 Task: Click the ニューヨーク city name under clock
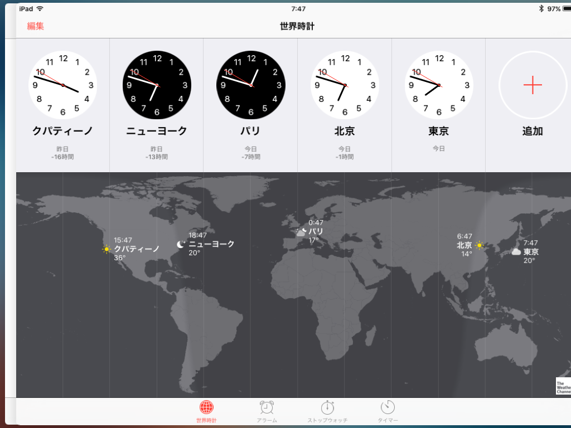tap(157, 130)
